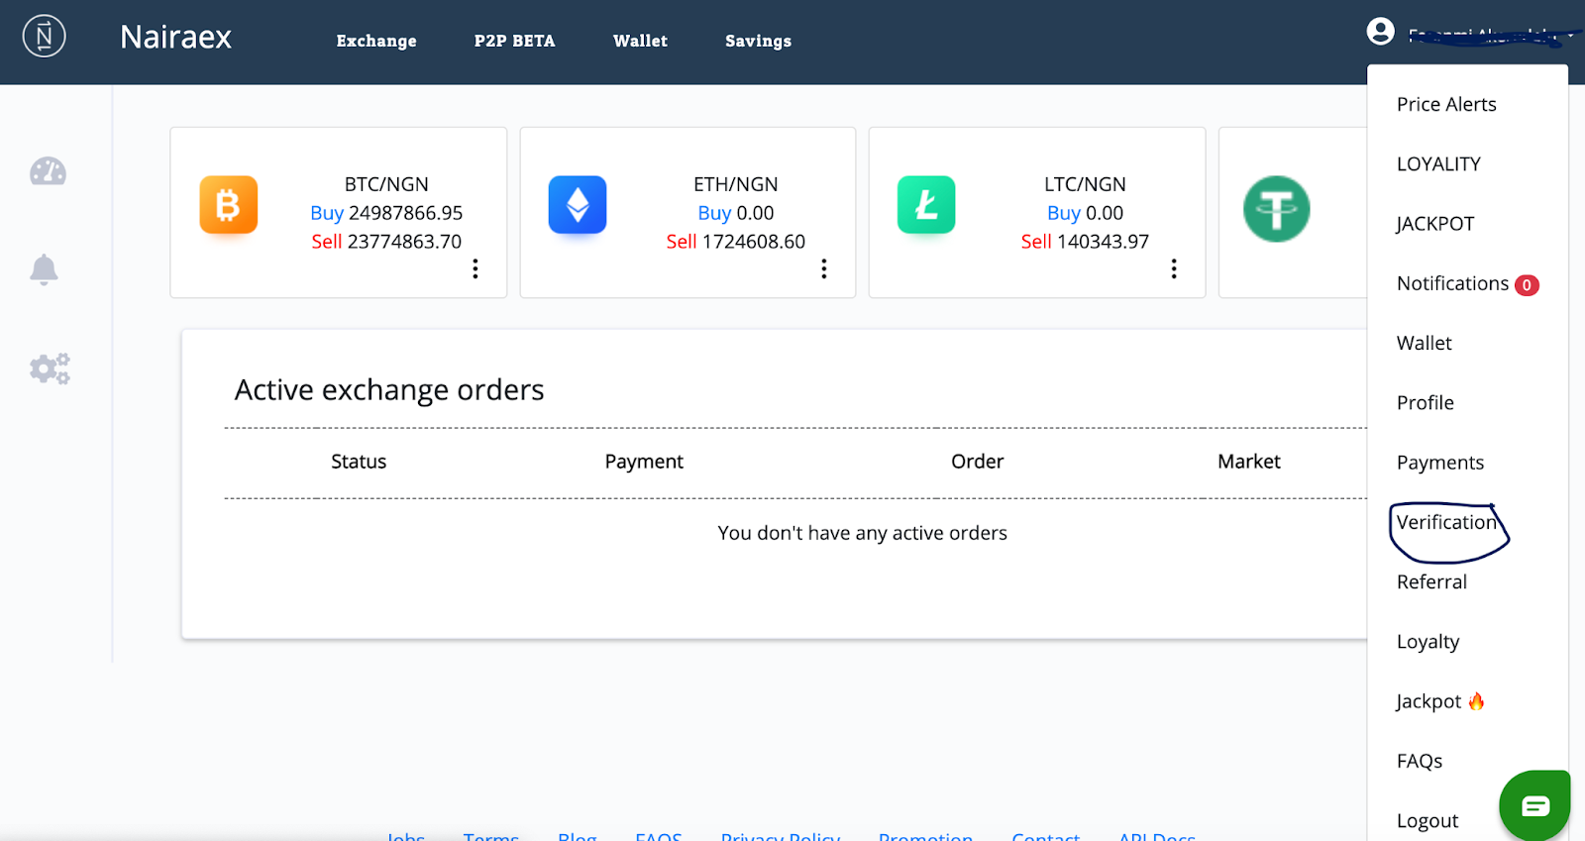The height and width of the screenshot is (841, 1585).
Task: Open the dashboard speedometer sidebar icon
Action: [48, 171]
